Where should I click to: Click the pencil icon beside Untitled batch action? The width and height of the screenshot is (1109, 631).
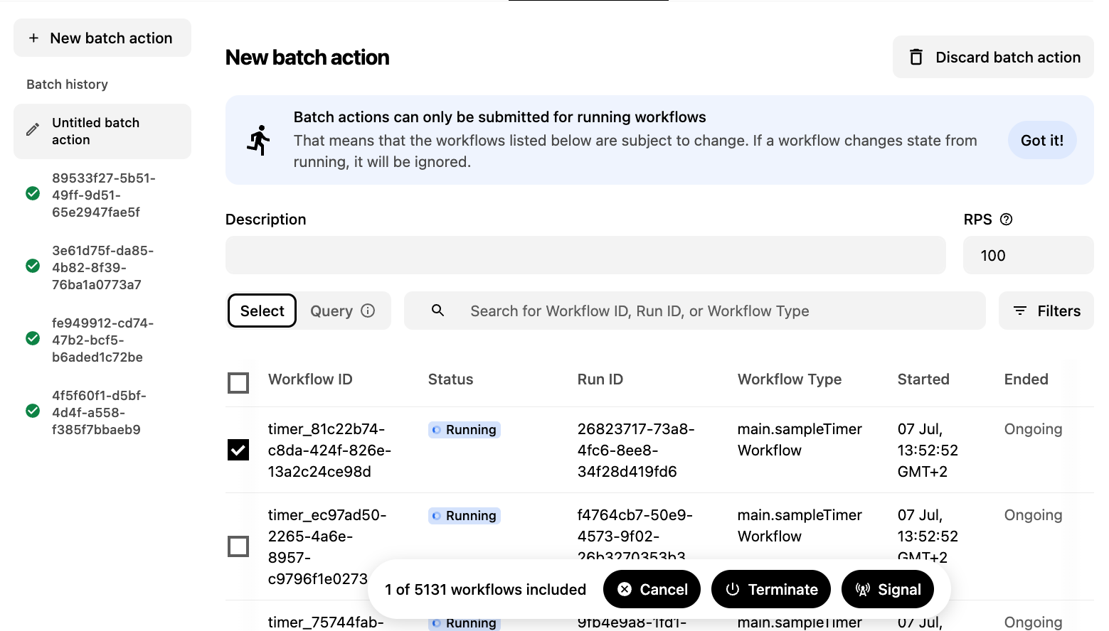click(x=33, y=129)
